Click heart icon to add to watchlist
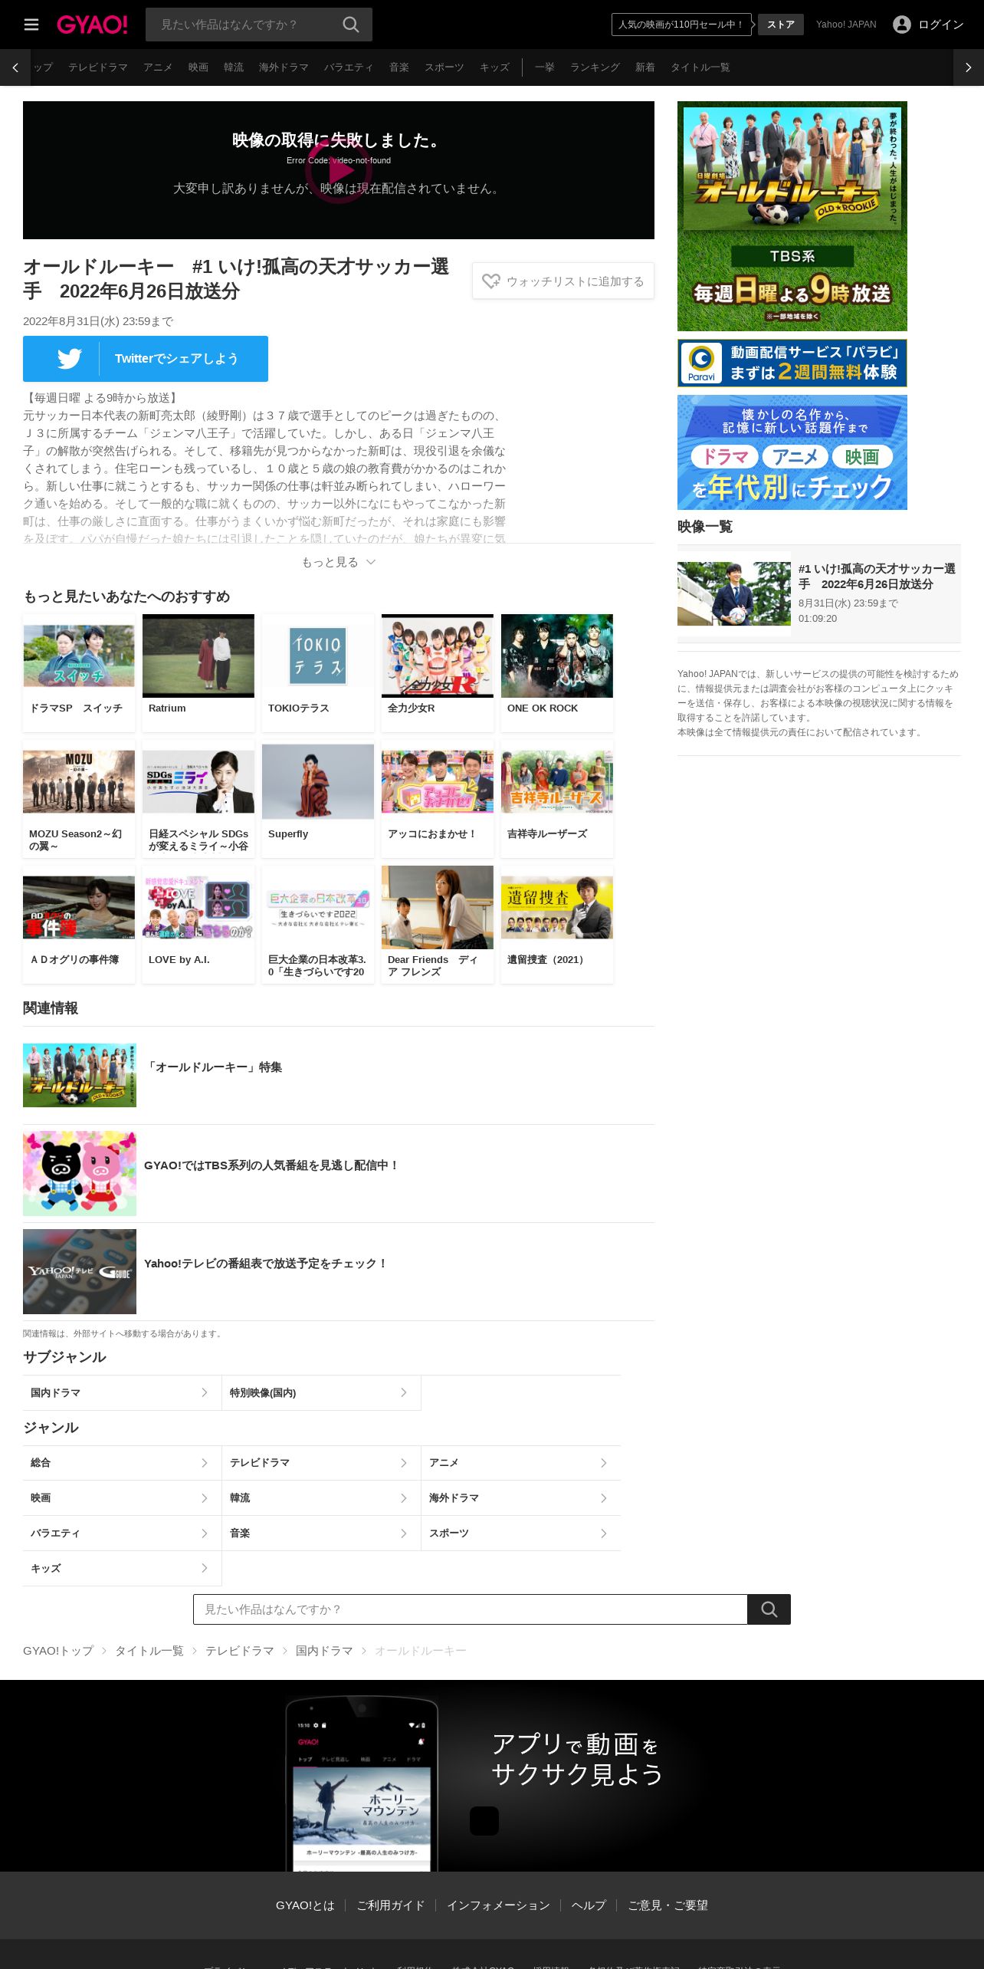 click(x=491, y=281)
